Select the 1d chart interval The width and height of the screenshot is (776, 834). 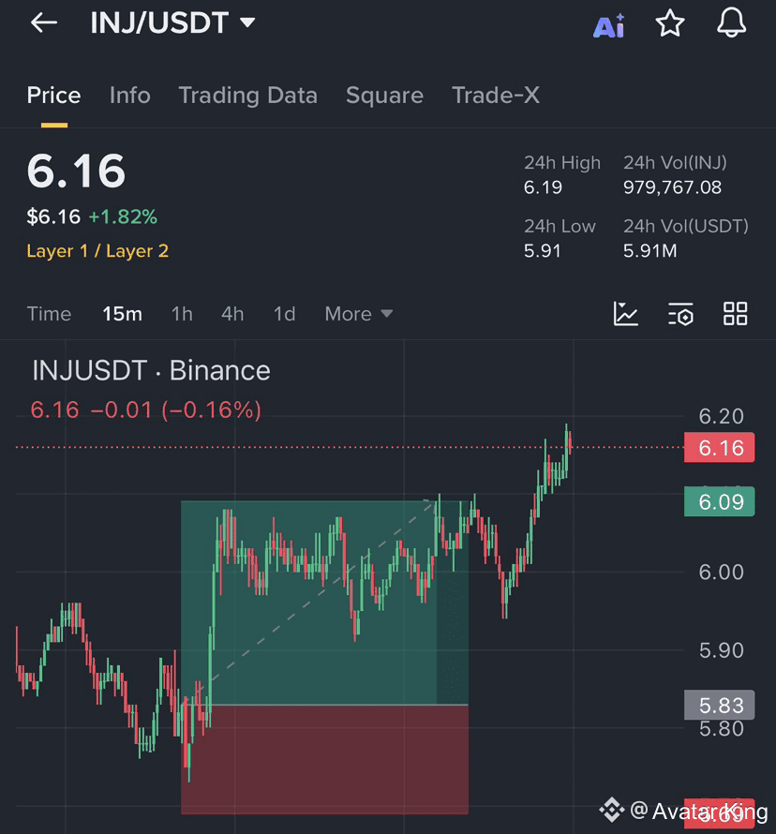point(285,314)
